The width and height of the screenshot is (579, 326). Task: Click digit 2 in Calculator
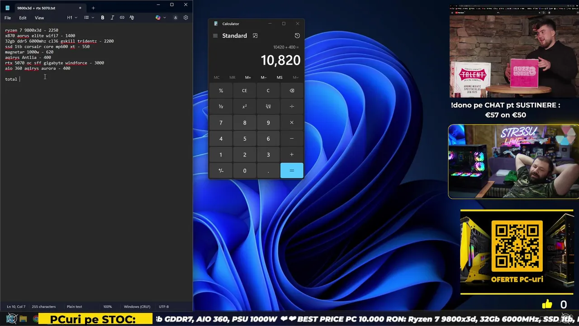click(x=244, y=155)
